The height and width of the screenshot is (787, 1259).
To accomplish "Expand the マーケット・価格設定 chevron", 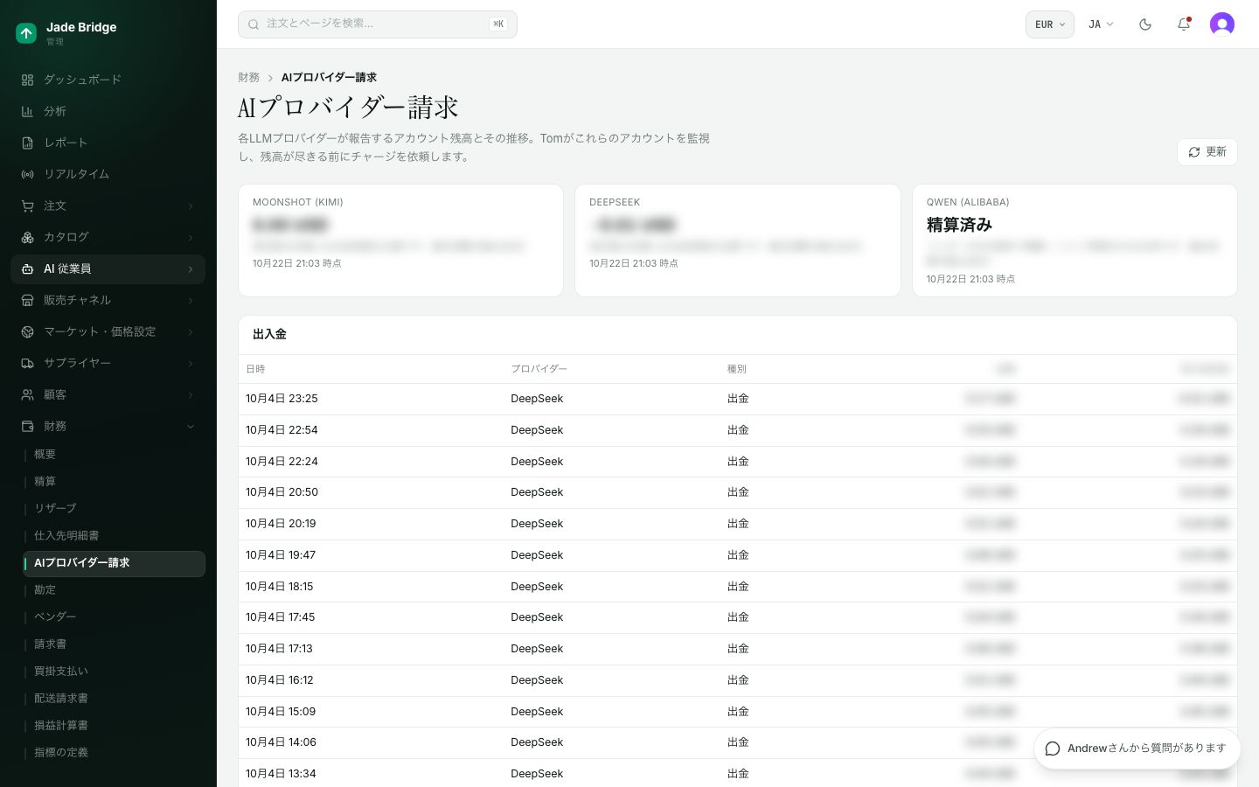I will (x=191, y=331).
